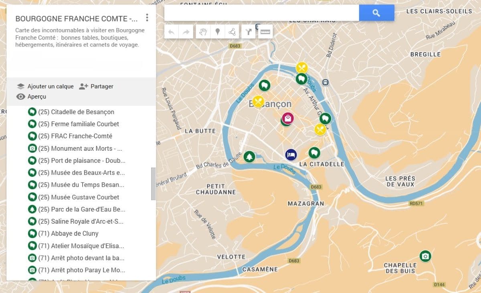481x293 pixels.
Task: Select the hand pan tool
Action: click(x=203, y=32)
